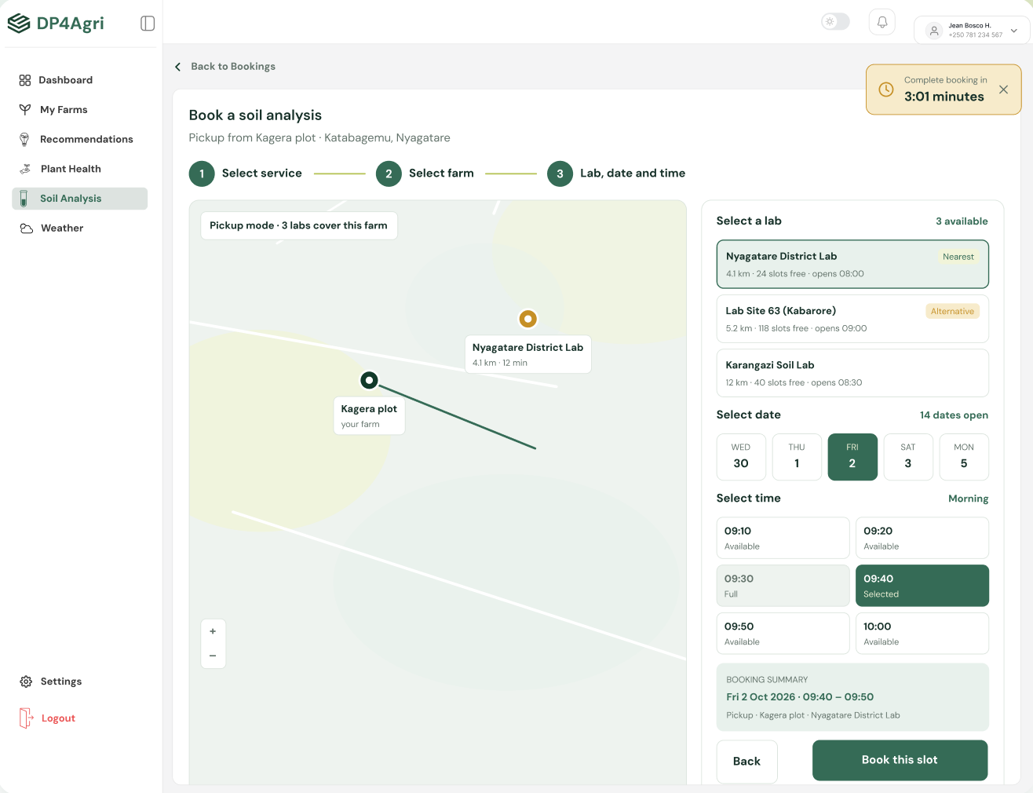Open notifications bell

pyautogui.click(x=882, y=22)
